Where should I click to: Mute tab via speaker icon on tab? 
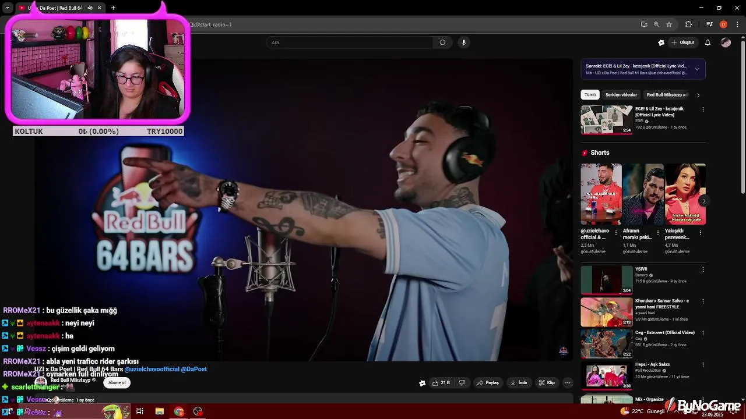[90, 8]
